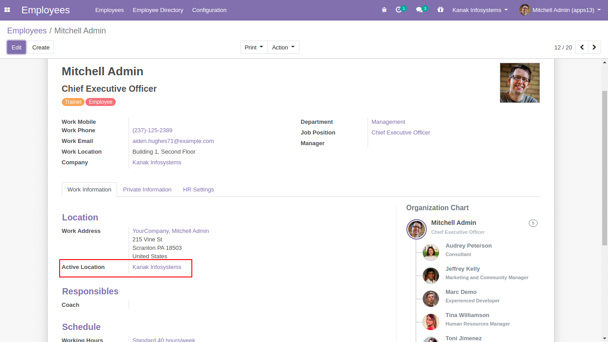Image resolution: width=608 pixels, height=342 pixels.
Task: Click the gift icon in top bar
Action: (x=441, y=10)
